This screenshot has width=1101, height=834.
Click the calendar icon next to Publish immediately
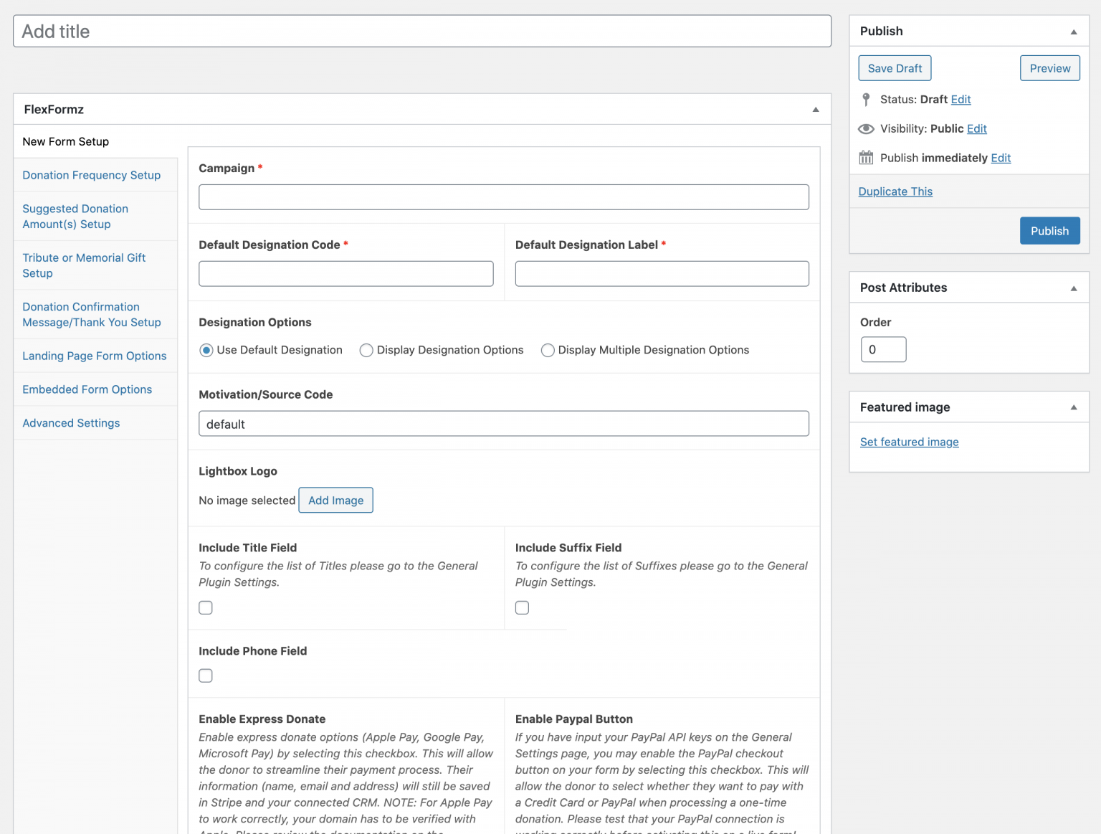(x=866, y=157)
